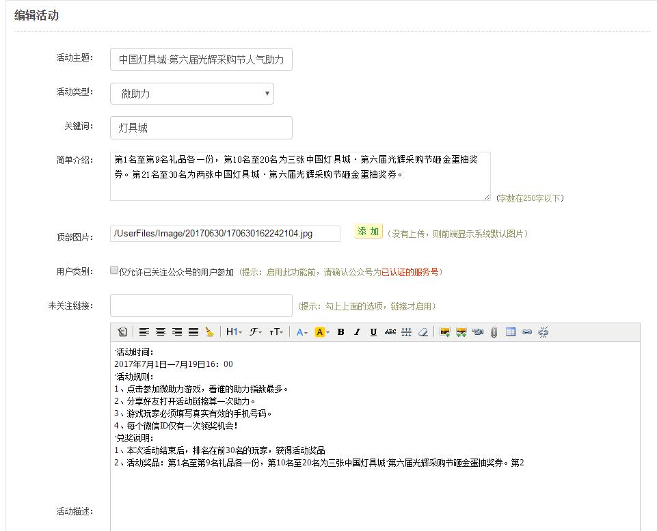Toggle bold formatting in the editor
Viewport: 657px width, 531px height.
coord(340,332)
